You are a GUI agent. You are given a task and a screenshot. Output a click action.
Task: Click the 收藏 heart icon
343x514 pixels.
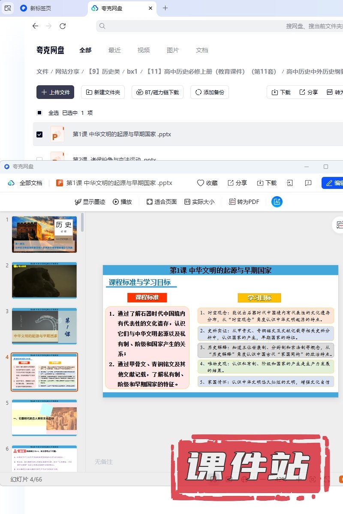(x=201, y=183)
